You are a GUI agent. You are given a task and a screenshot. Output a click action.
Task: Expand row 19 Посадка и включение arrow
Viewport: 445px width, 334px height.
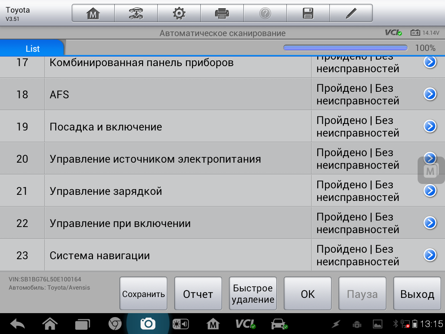(430, 126)
